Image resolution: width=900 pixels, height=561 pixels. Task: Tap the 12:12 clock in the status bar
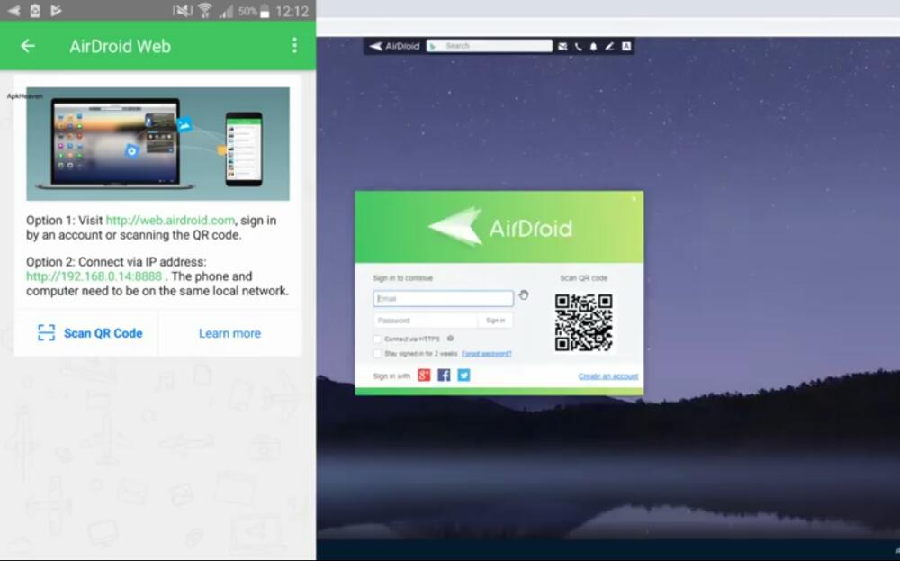292,11
